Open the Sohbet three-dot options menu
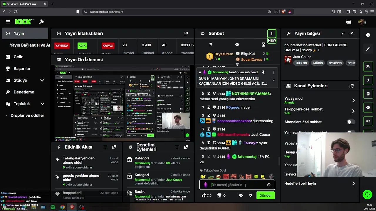The width and height of the screenshot is (376, 211). coord(272,33)
